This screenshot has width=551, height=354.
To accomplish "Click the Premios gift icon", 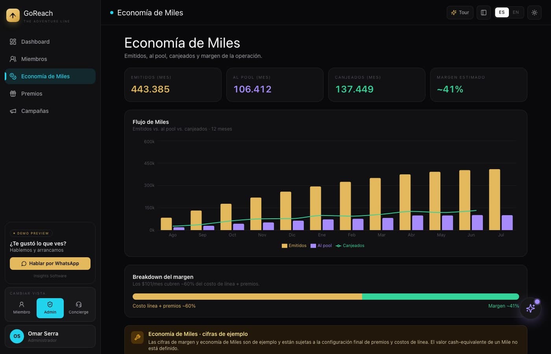I will [13, 94].
